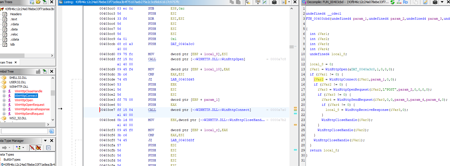Click DAT_0040a3c0 reference in Listing
450x166 pixels.
182,44
